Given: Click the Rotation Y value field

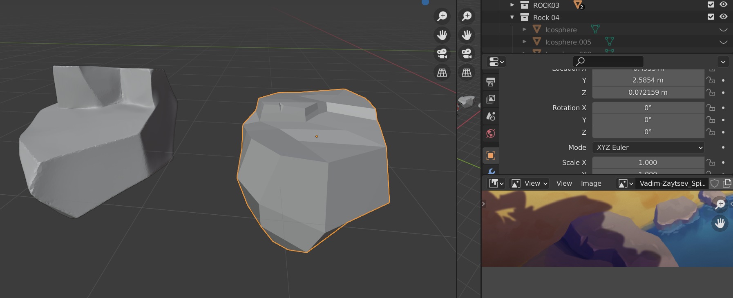Looking at the screenshot, I should (x=648, y=120).
